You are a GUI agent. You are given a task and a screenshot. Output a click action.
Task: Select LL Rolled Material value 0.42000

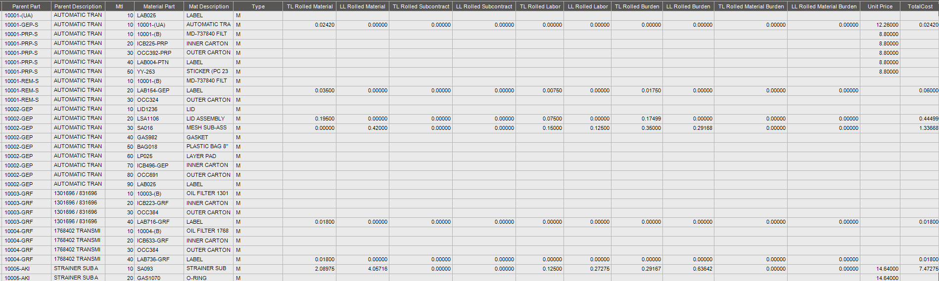click(363, 128)
